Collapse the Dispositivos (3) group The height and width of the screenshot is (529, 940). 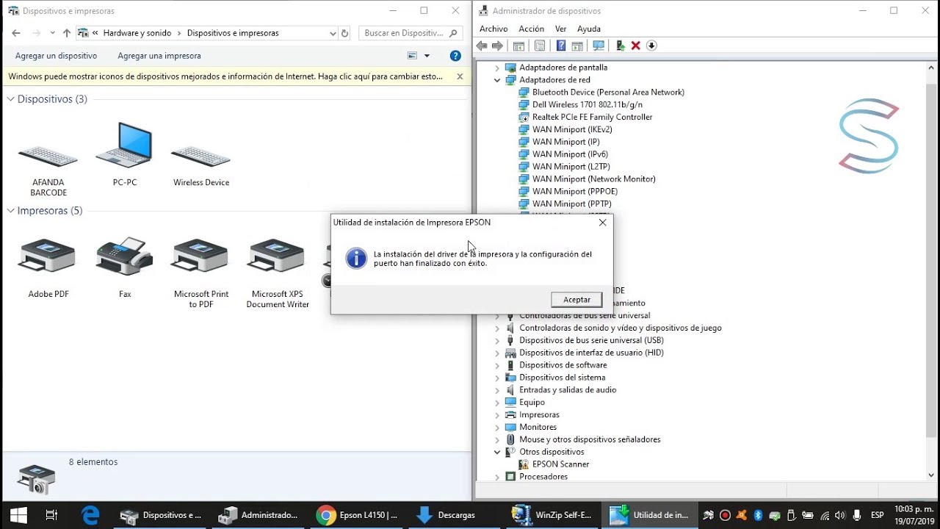11,99
